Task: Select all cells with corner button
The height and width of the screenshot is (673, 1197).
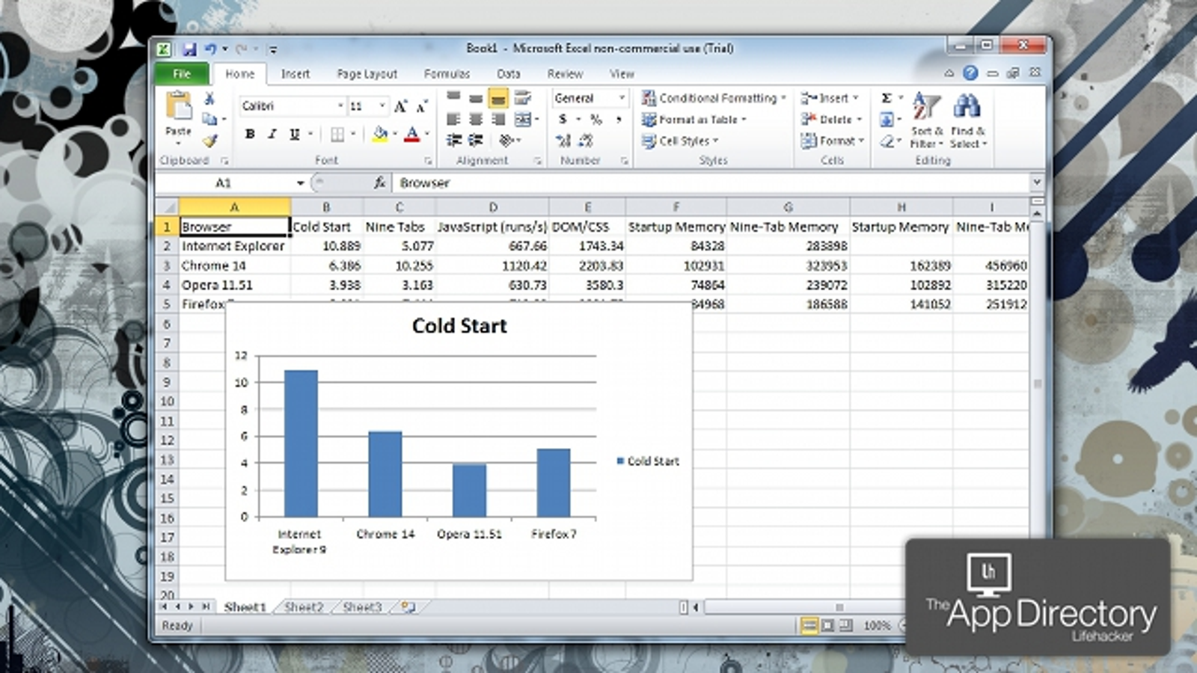Action: [x=167, y=206]
